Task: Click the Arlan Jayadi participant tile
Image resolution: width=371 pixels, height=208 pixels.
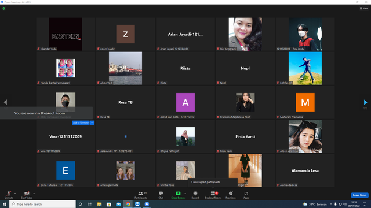Action: point(185,34)
